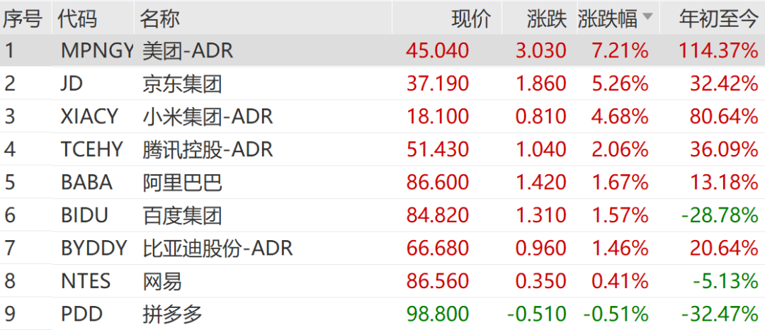Click 腾讯控股-ADR price 51.430

437,149
